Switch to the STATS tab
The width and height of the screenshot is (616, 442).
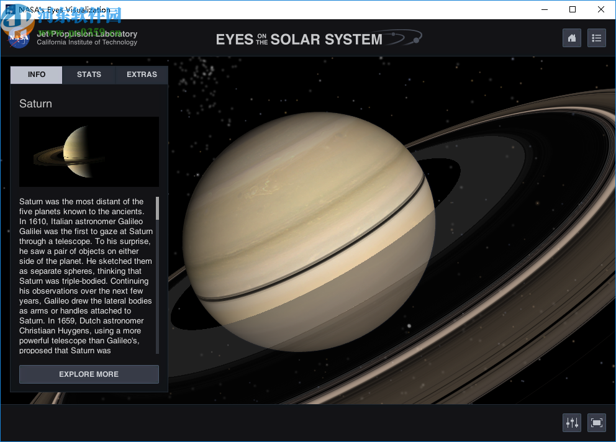click(88, 74)
